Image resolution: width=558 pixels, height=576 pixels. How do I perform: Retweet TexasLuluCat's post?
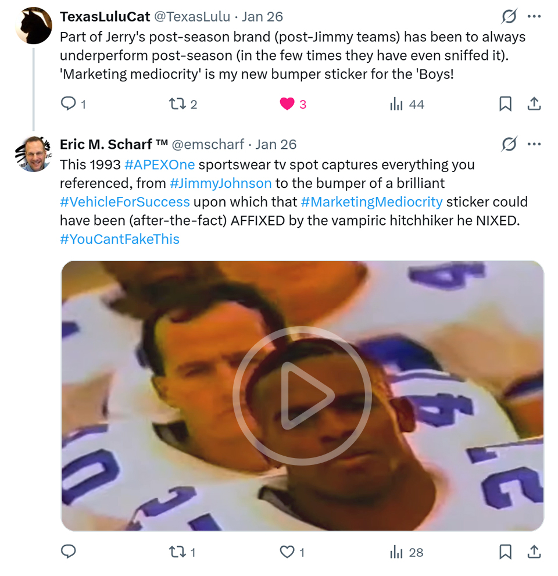click(176, 104)
